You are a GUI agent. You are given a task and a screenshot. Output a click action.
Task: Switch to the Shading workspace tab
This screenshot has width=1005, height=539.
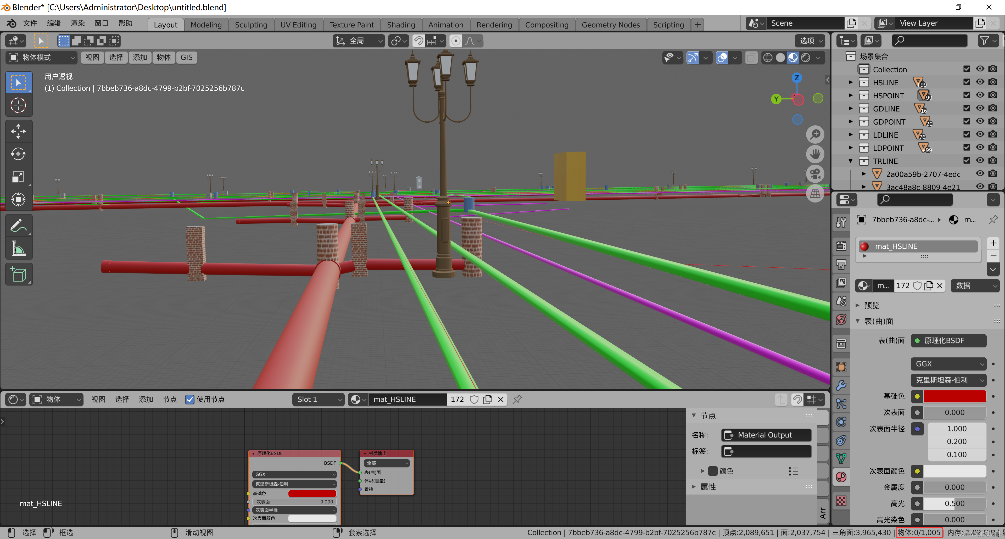[401, 25]
